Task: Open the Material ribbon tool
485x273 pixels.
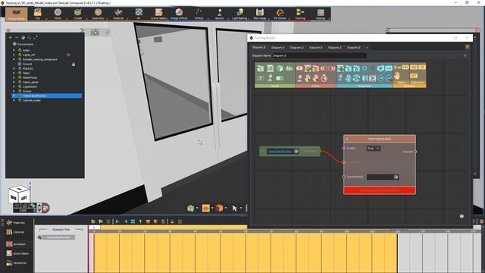Action: pos(118,14)
